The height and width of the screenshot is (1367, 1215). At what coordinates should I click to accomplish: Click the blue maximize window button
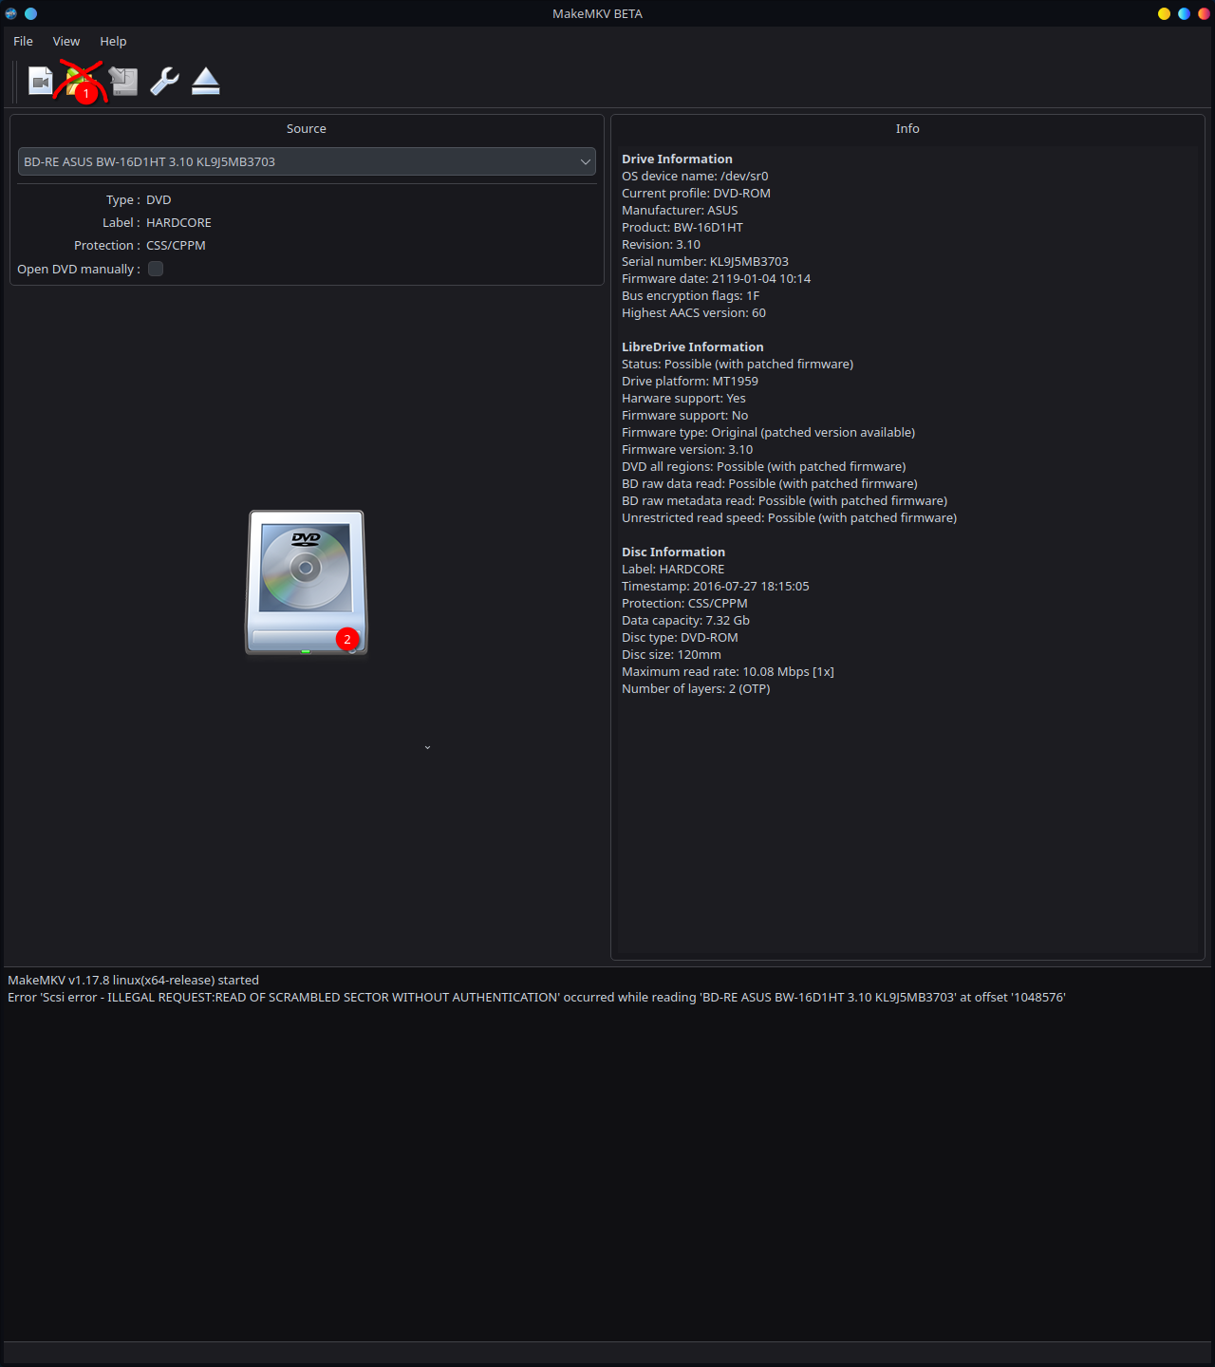1184,13
